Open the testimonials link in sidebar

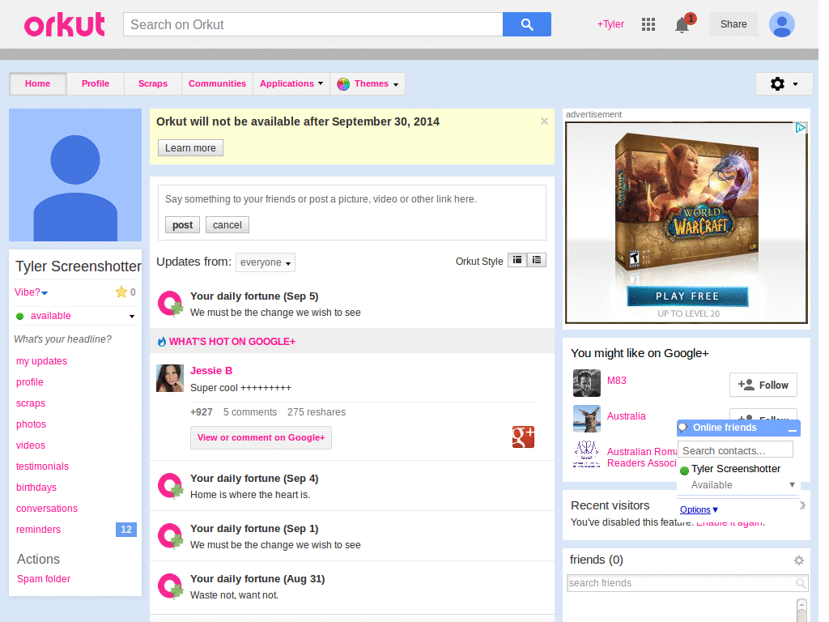(x=42, y=466)
